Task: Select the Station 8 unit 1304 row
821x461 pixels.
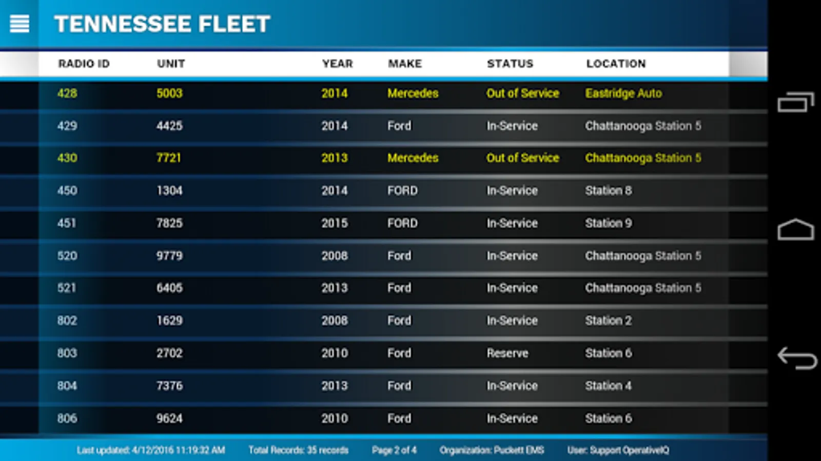Action: 169,191
